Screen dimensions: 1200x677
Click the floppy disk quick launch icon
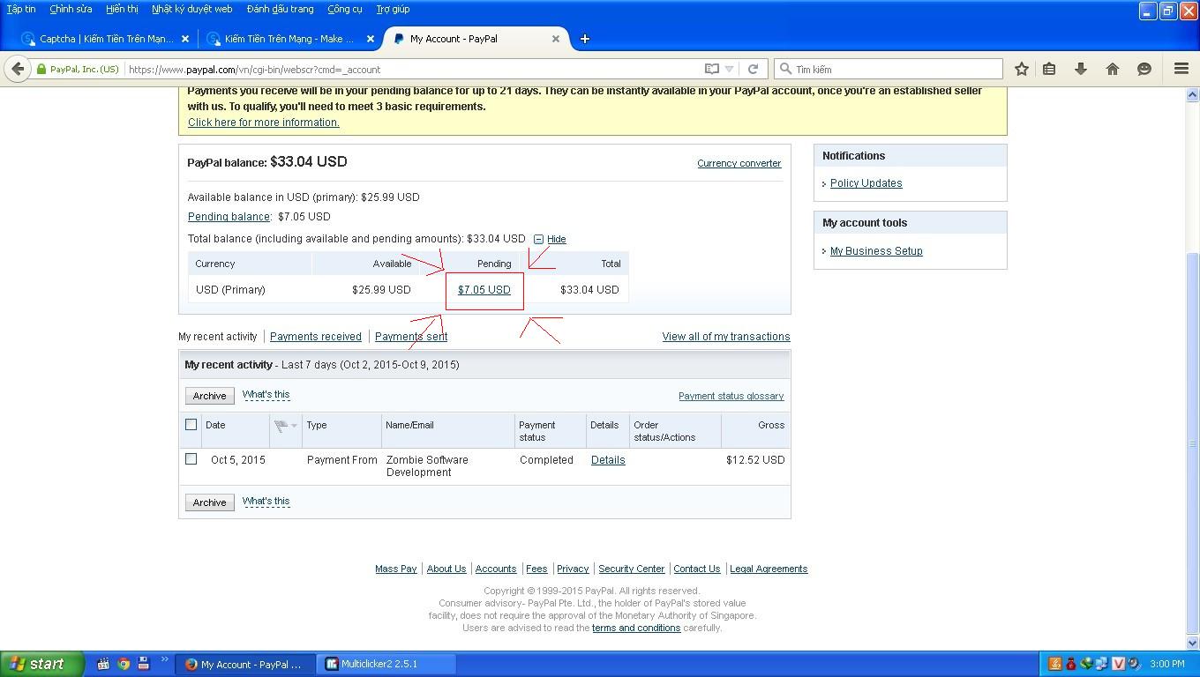point(143,664)
